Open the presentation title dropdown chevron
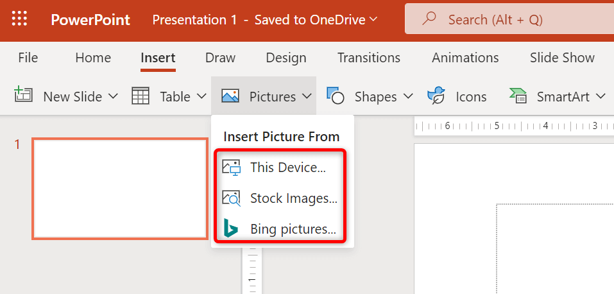The height and width of the screenshot is (294, 614). (371, 20)
